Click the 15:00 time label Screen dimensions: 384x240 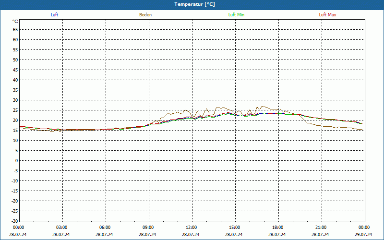(x=235, y=228)
